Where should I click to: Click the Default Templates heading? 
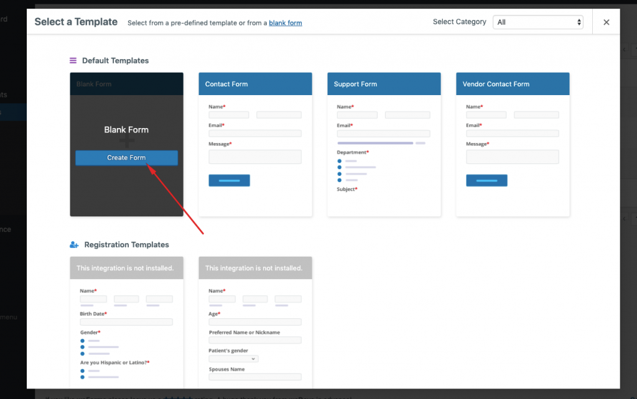point(115,60)
